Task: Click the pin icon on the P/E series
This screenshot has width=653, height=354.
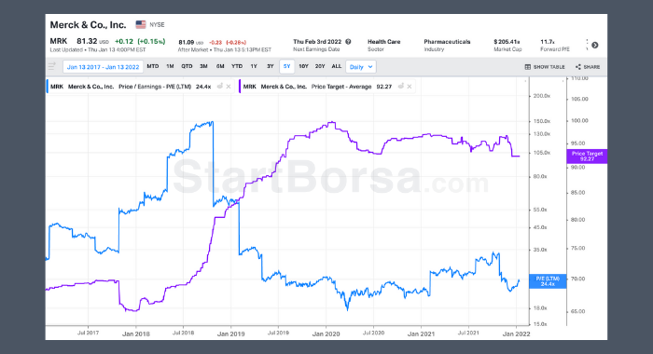Action: (x=220, y=87)
